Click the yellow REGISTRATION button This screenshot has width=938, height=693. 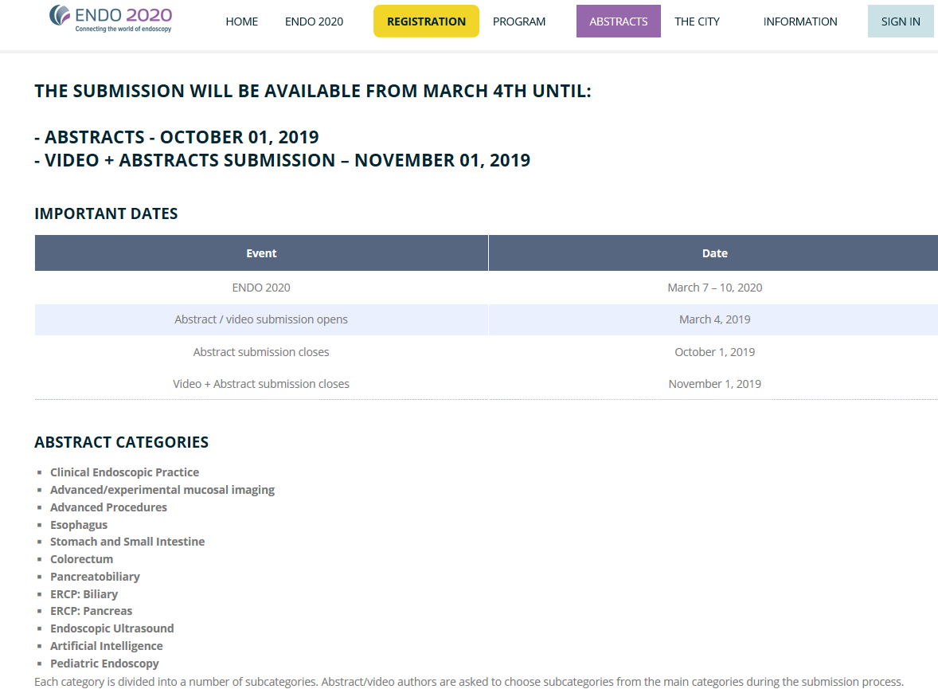tap(426, 22)
